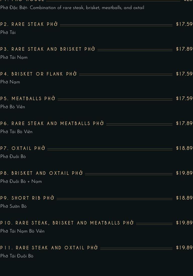
Task: Choose P11. Rare Steak and Oxtail Phở
Action: click(x=49, y=248)
